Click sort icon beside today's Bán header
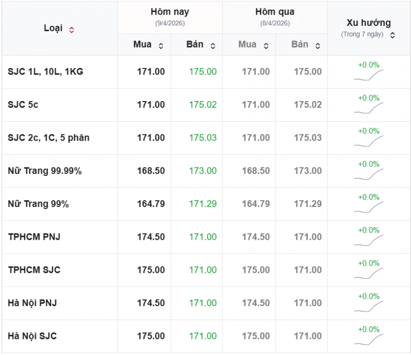The height and width of the screenshot is (355, 411). (213, 46)
